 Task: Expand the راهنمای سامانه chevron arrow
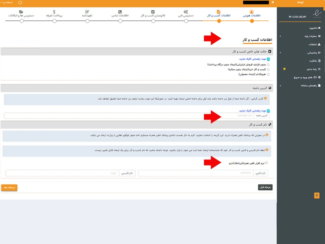click(280, 86)
